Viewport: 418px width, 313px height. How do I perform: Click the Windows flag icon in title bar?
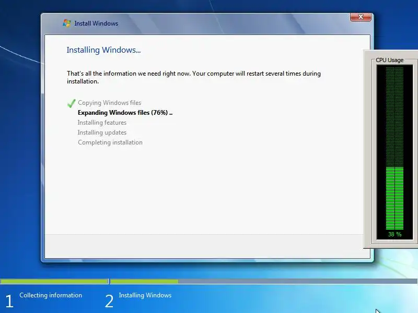67,23
